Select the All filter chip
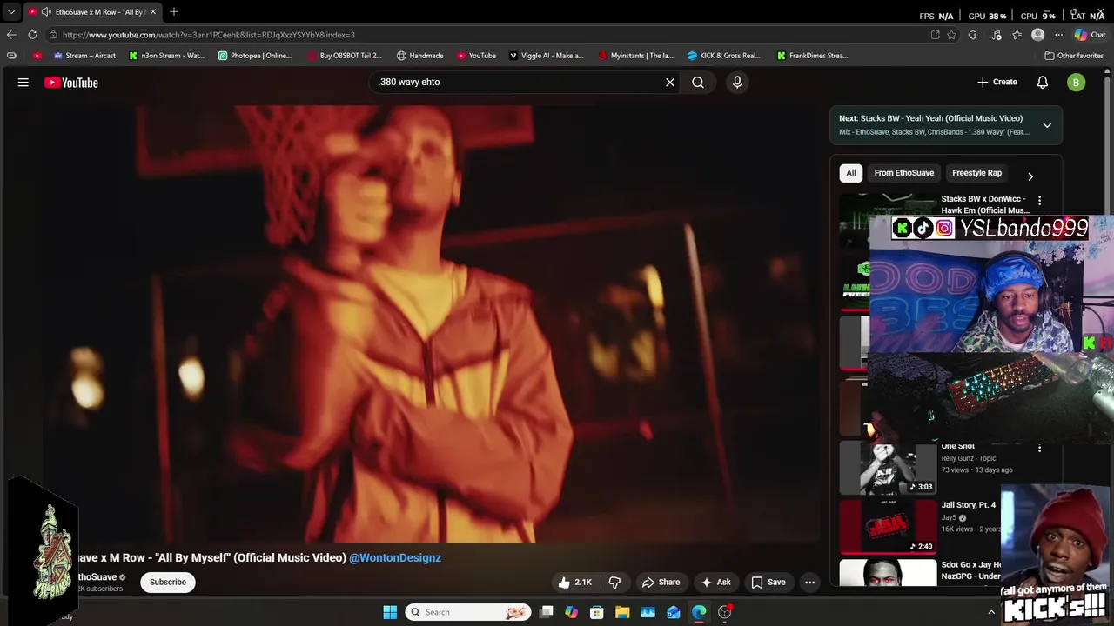1114x626 pixels. click(x=851, y=173)
